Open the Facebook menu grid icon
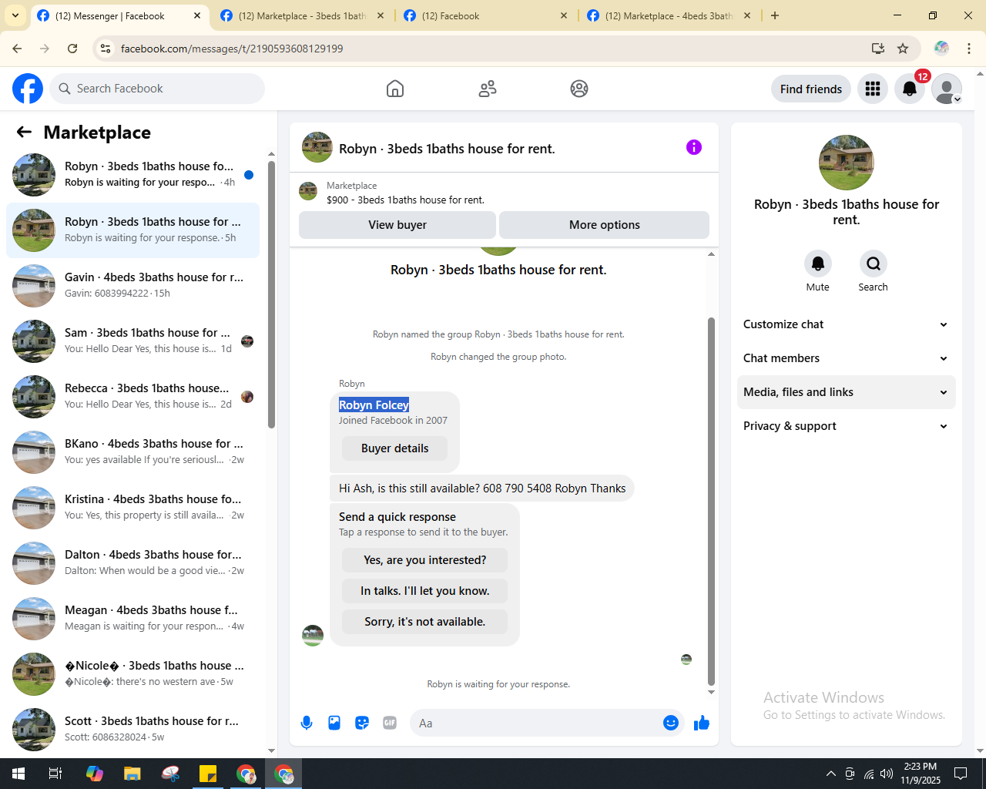 [x=873, y=89]
